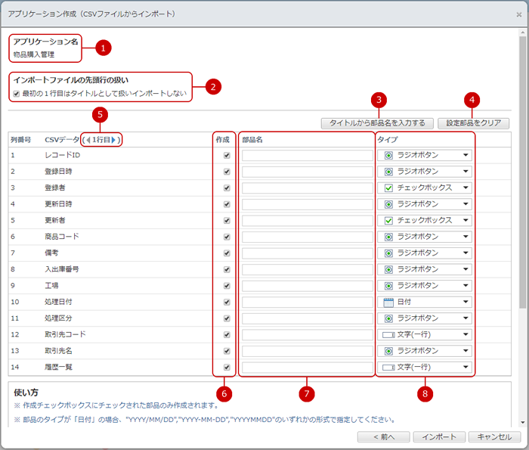Expand the type dropdown for 商品コード

point(466,237)
